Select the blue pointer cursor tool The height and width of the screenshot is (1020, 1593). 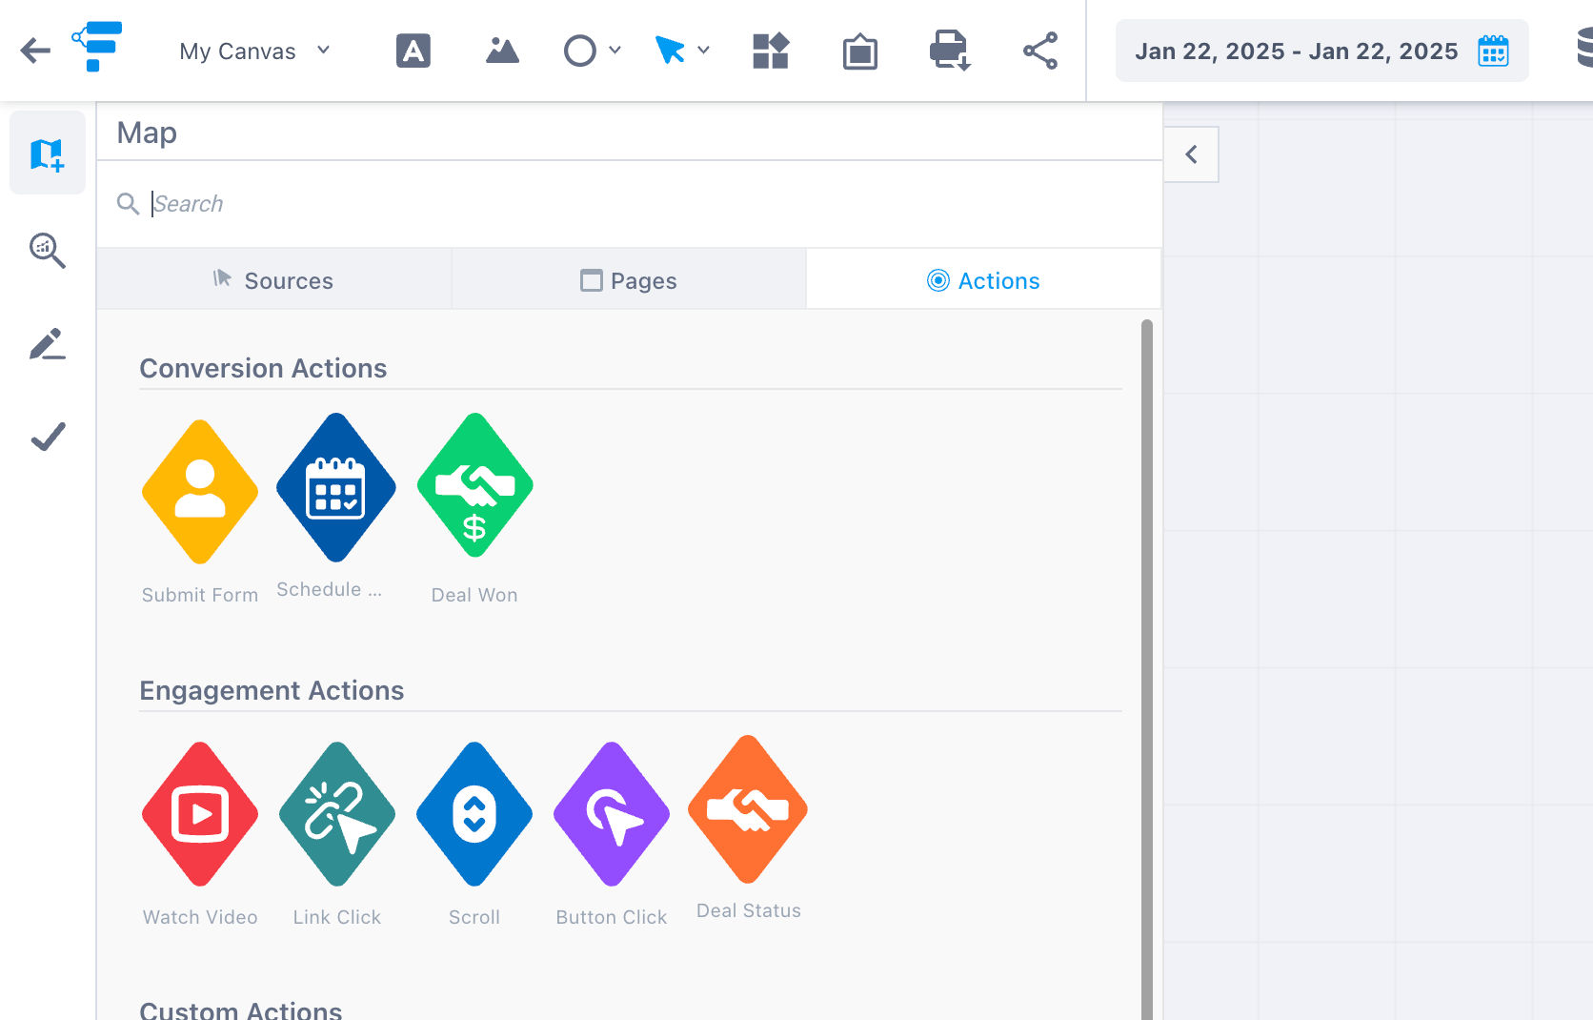(670, 51)
